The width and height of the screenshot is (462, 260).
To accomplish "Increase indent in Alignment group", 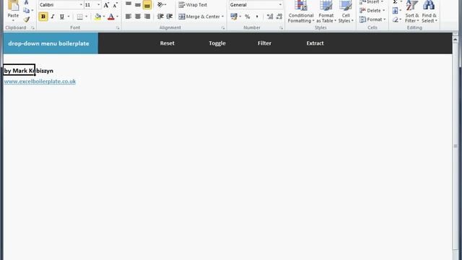I will pos(170,17).
